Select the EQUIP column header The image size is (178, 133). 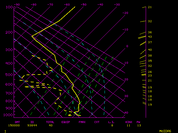66,122
